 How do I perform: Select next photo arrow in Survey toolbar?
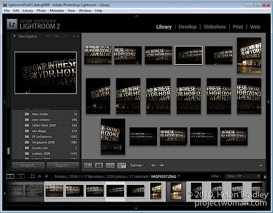coord(162,166)
